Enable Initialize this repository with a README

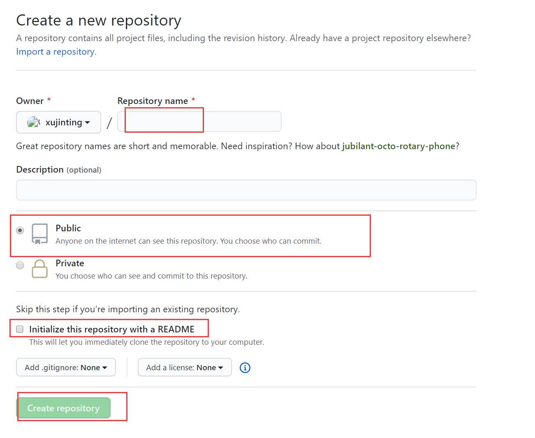click(20, 329)
